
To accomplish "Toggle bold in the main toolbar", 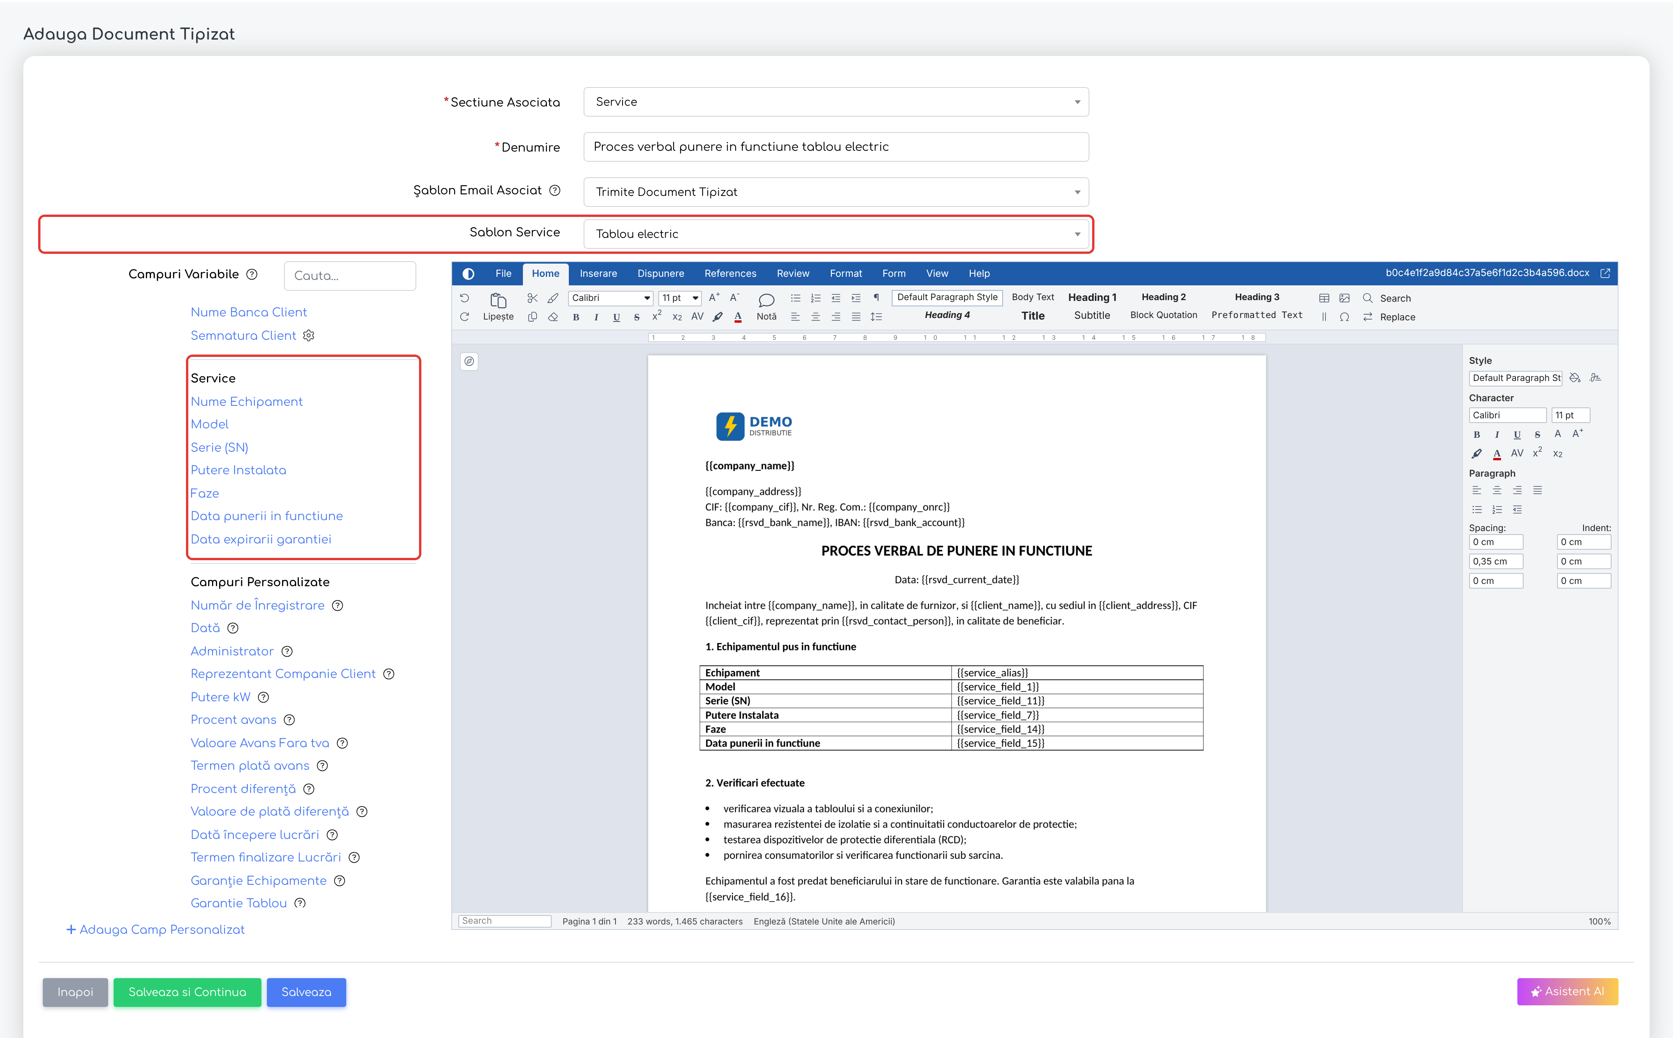I will point(576,317).
